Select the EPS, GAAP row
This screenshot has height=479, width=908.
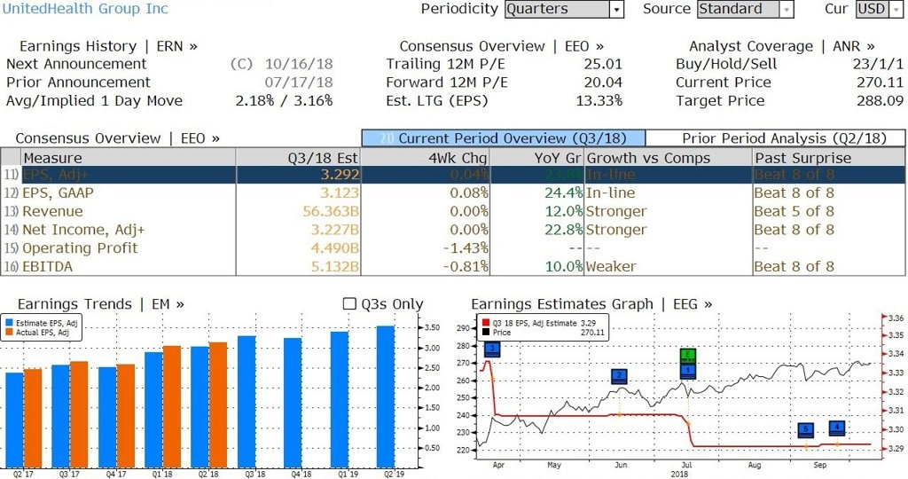click(453, 192)
